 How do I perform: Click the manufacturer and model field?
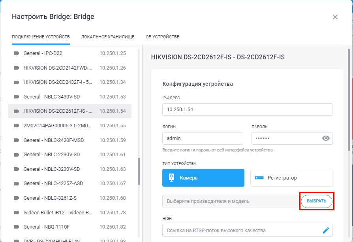(x=230, y=201)
